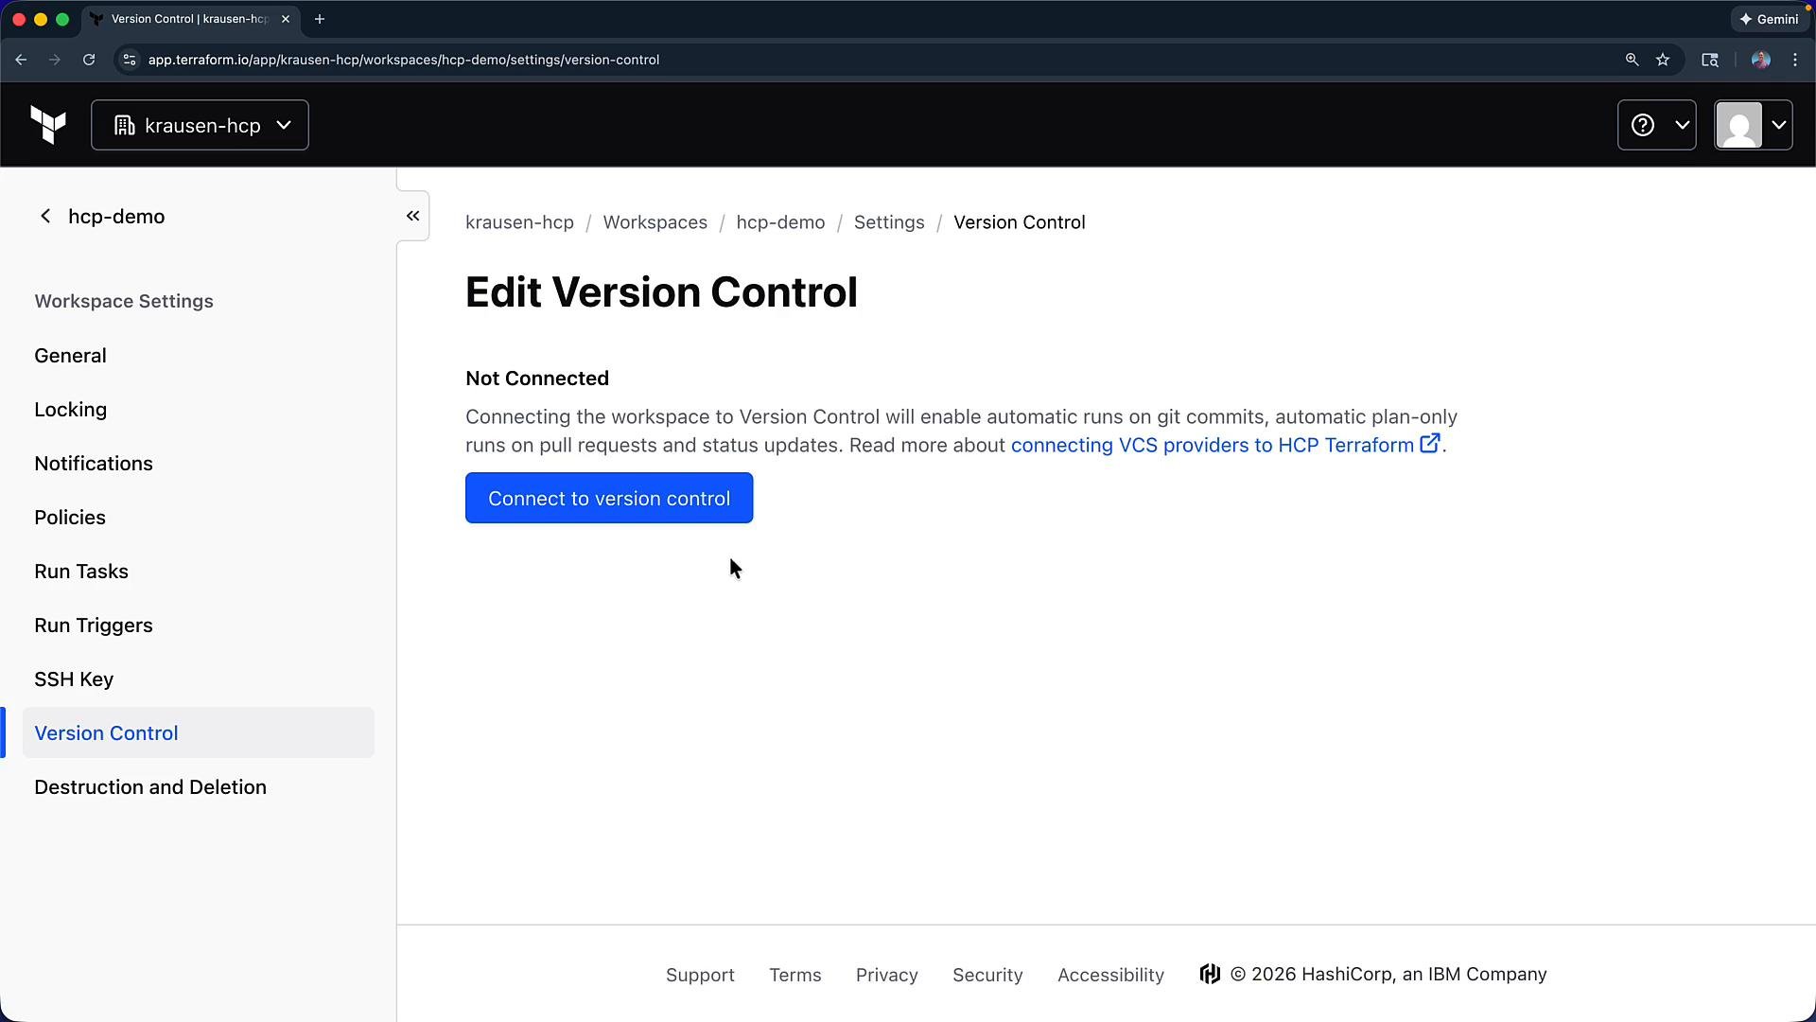This screenshot has height=1022, width=1816.
Task: Open the user avatar account menu
Action: [1754, 125]
